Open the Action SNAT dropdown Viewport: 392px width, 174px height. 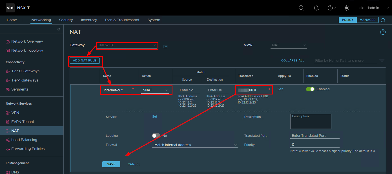click(x=155, y=90)
